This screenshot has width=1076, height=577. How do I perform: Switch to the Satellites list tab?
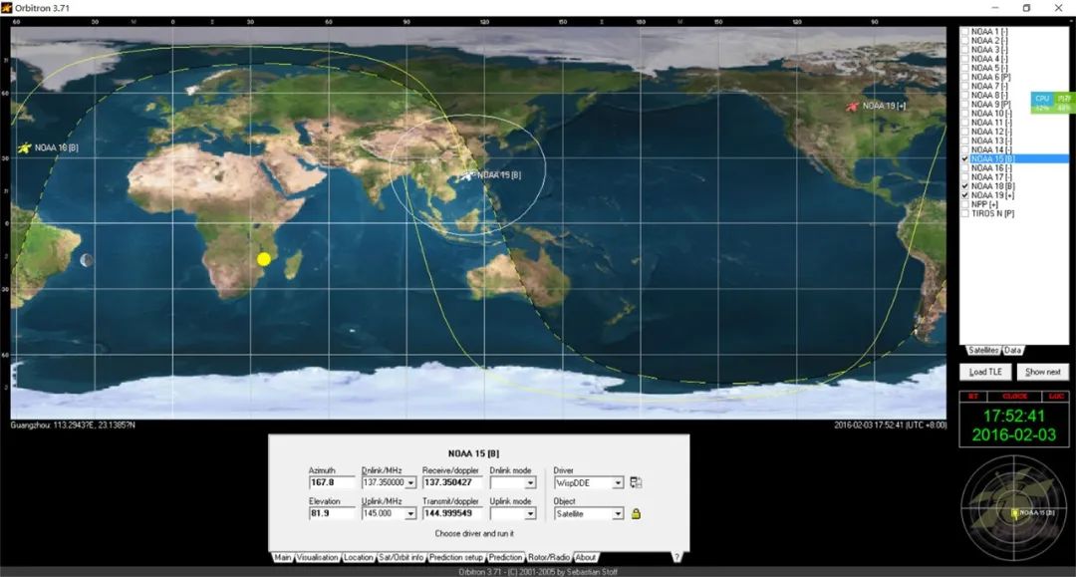[983, 350]
